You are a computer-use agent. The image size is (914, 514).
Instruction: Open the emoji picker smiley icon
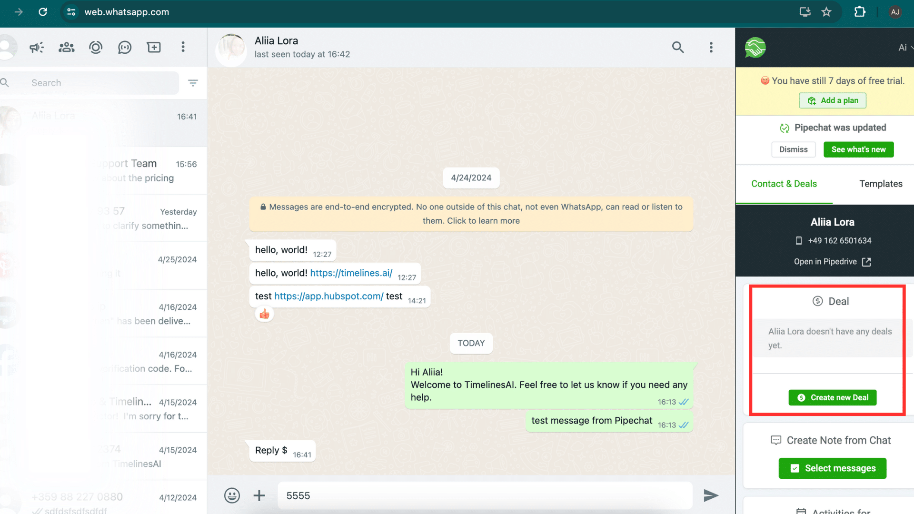click(232, 495)
